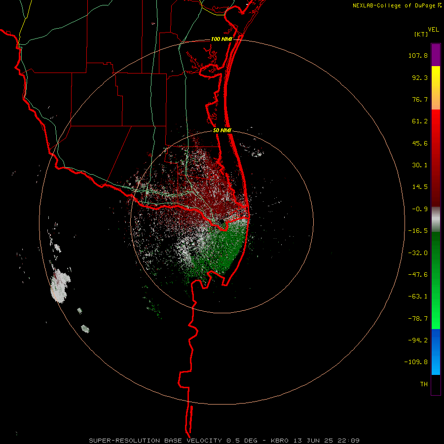
Task: Click the -16.5 velocity scale value
Action: click(x=418, y=231)
